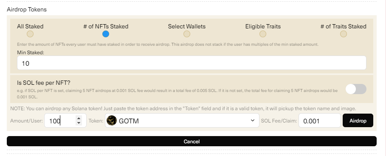386x156 pixels.
Task: Click the Airdrop button
Action: (x=358, y=120)
